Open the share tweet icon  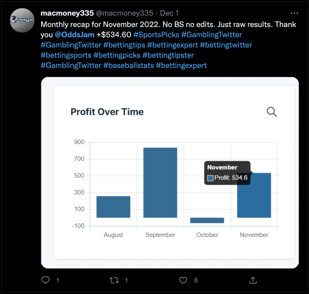point(253,280)
